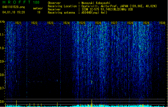Click the meteor echo near 1526 at 0.75 kHz
The height and width of the screenshot is (107, 168).
coord(92,82)
